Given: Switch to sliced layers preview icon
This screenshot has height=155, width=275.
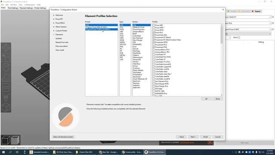Looking at the screenshot, I should click(15, 140).
